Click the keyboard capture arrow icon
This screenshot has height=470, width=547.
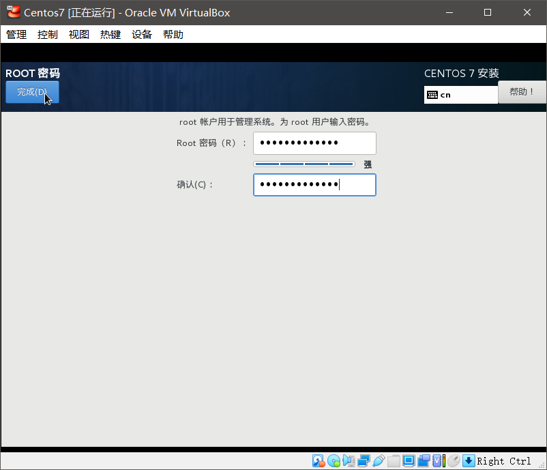[469, 461]
